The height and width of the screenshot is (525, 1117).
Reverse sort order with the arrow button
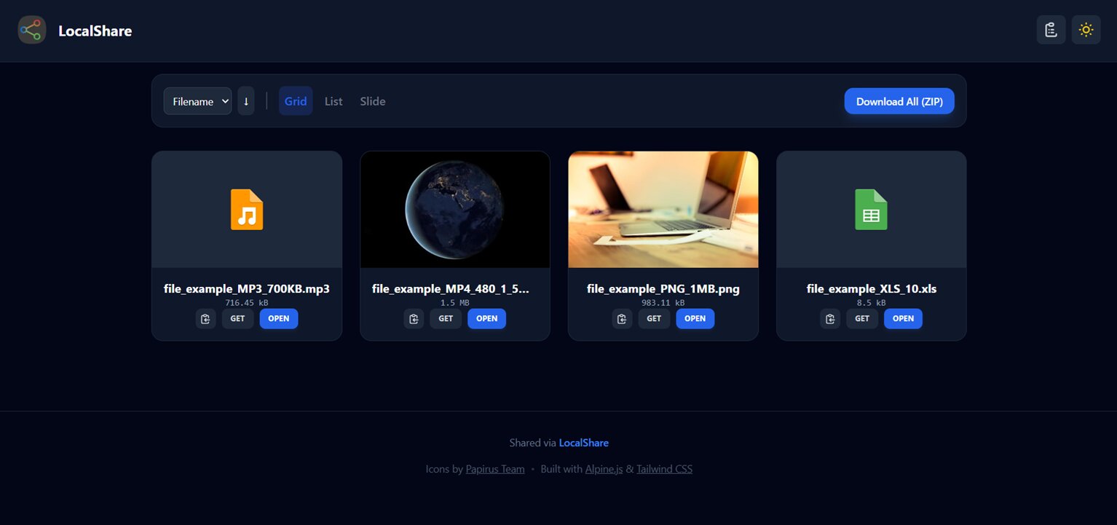(x=246, y=101)
